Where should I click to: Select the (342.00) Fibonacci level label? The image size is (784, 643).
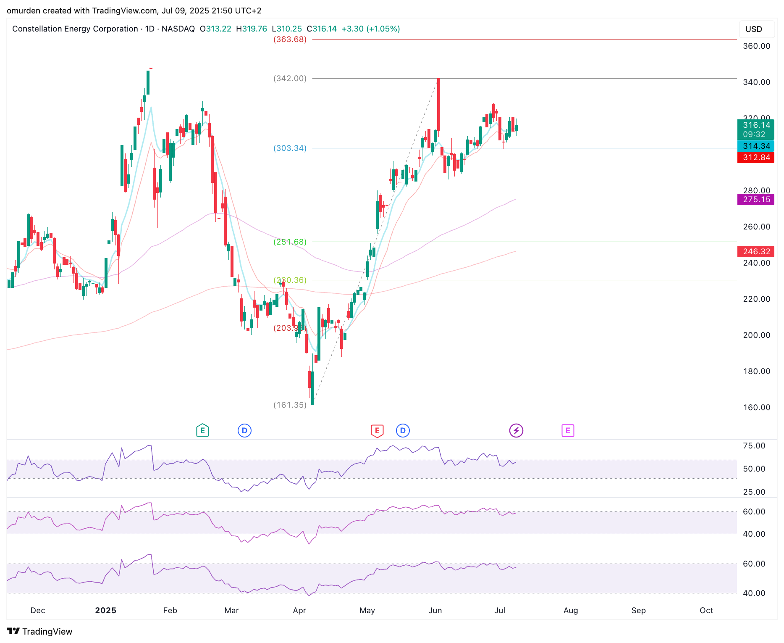tap(290, 78)
